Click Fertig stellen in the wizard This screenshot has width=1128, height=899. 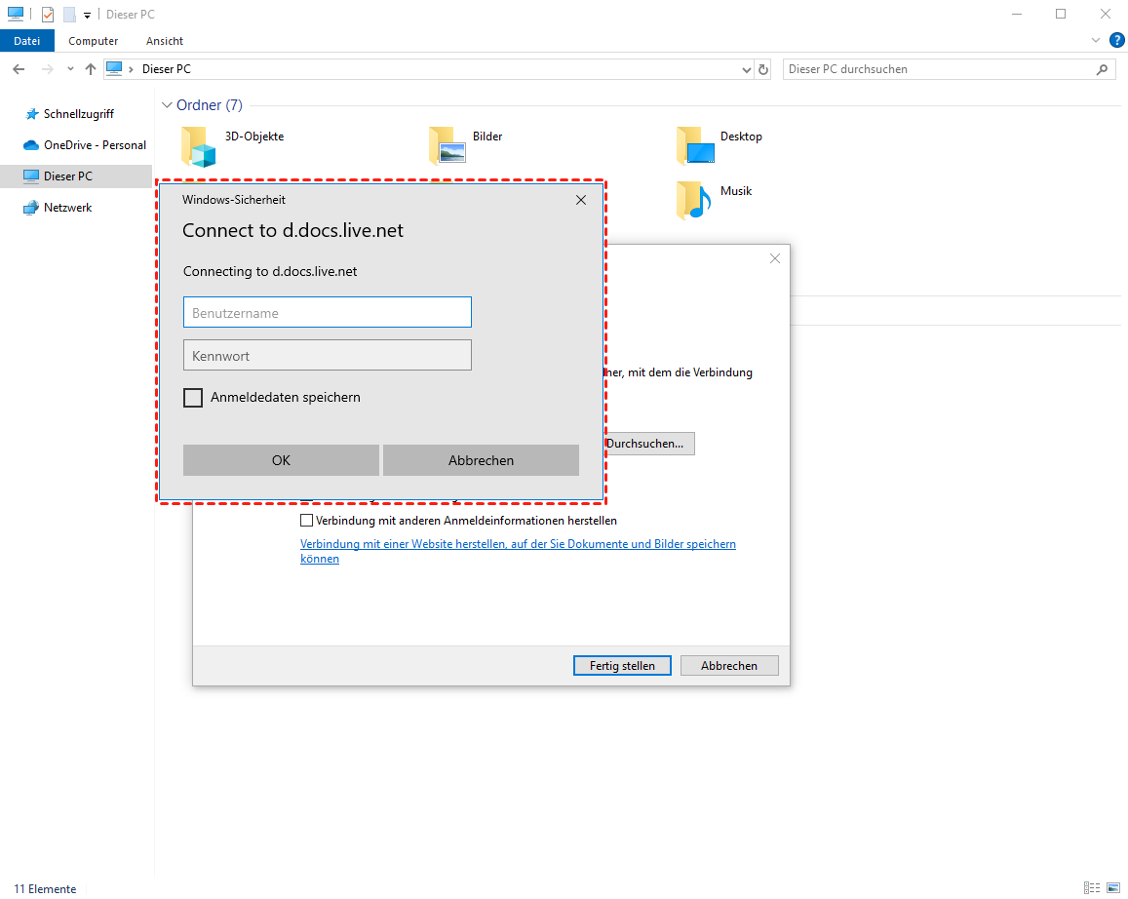click(x=622, y=666)
